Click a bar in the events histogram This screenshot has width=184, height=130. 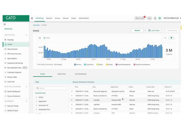pos(92,51)
